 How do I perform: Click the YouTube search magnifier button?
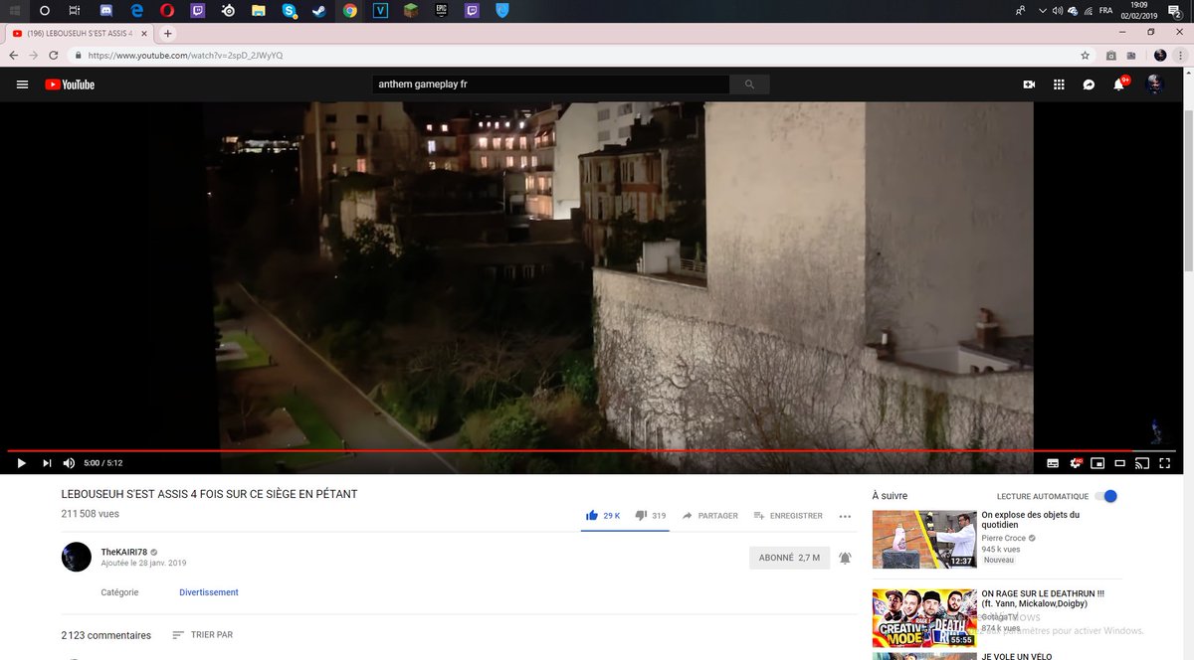tap(749, 84)
